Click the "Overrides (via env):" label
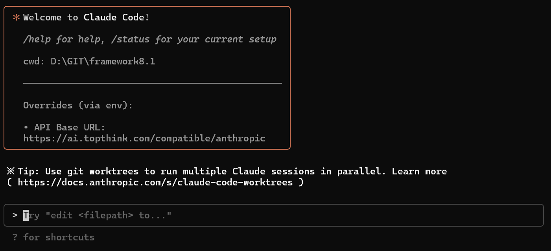 coord(78,105)
